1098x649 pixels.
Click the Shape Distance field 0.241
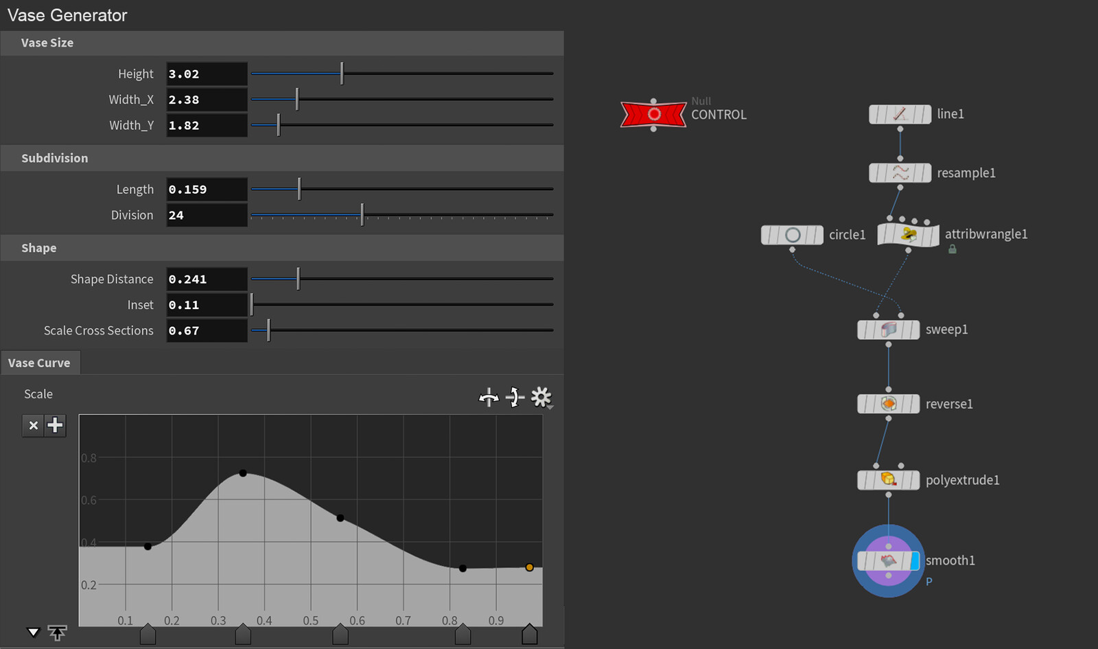point(207,279)
